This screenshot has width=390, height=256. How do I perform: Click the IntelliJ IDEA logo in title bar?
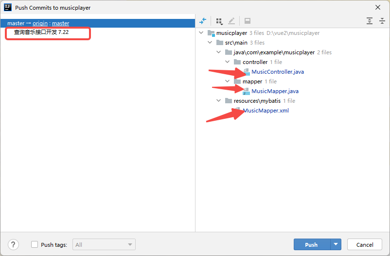[8, 7]
